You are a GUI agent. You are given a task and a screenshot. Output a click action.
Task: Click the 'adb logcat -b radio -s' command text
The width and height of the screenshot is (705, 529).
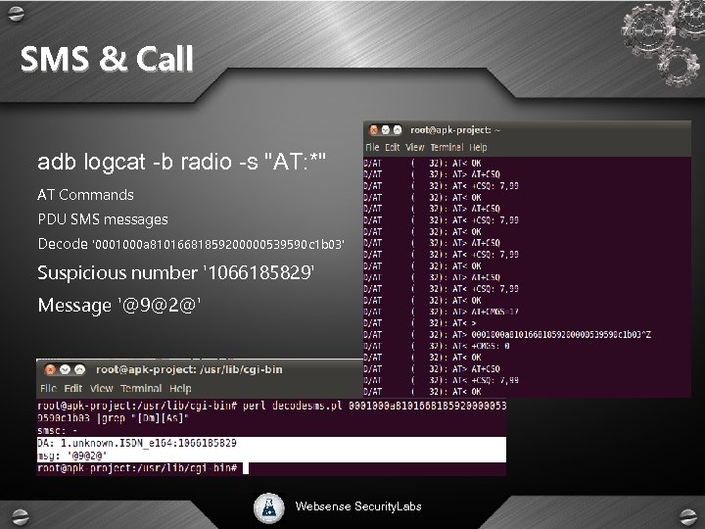click(x=182, y=162)
